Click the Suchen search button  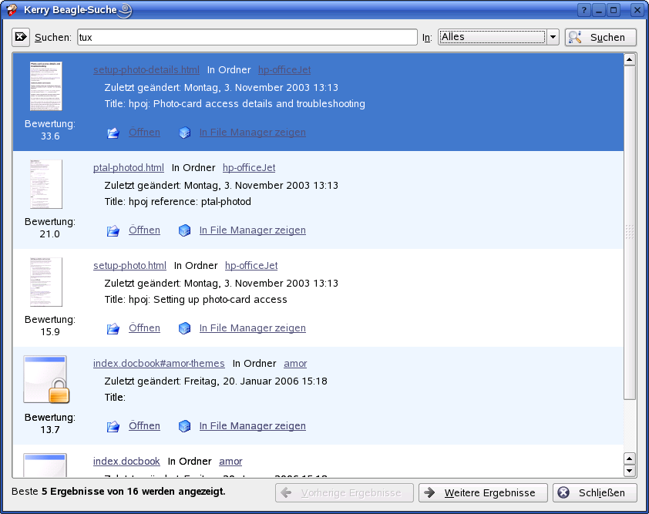click(x=600, y=37)
